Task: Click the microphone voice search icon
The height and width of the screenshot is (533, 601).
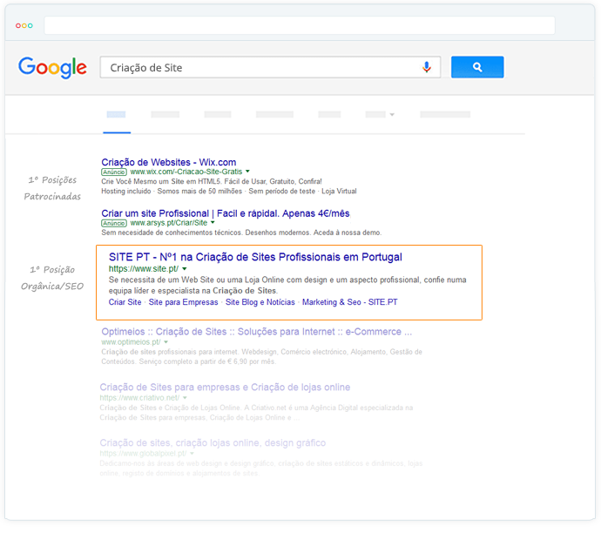Action: coord(426,67)
